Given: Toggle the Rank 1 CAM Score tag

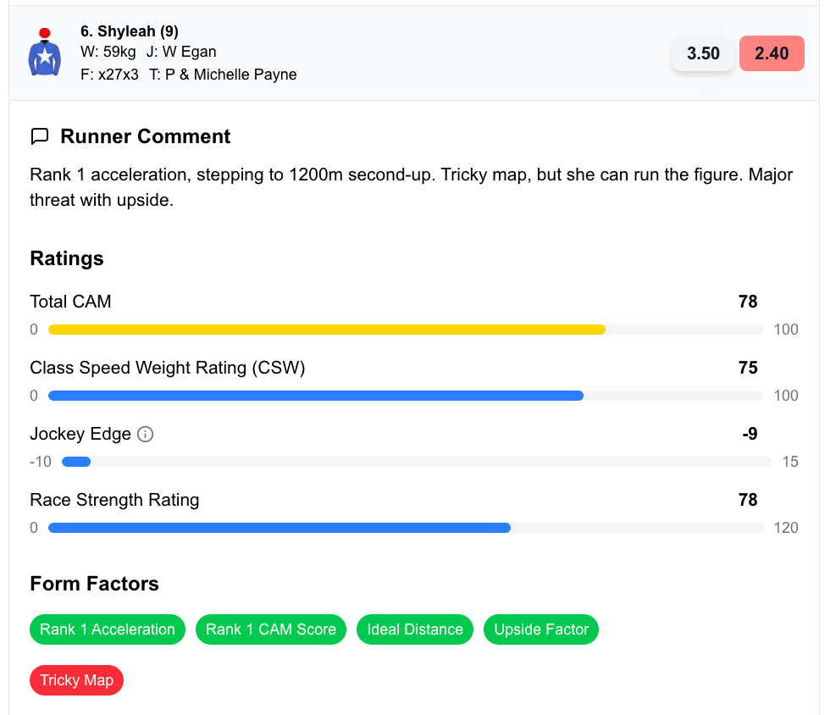Looking at the screenshot, I should 270,629.
